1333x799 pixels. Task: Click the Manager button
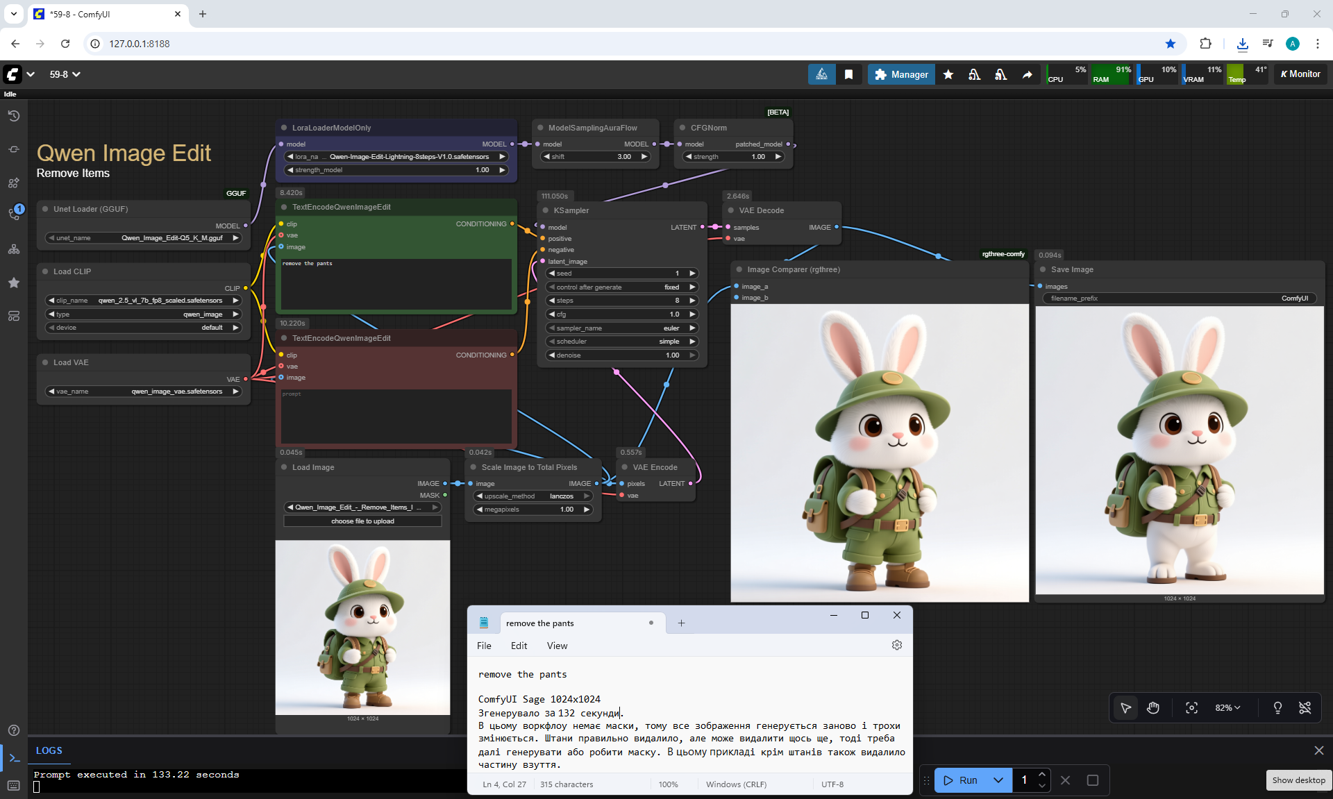click(901, 74)
